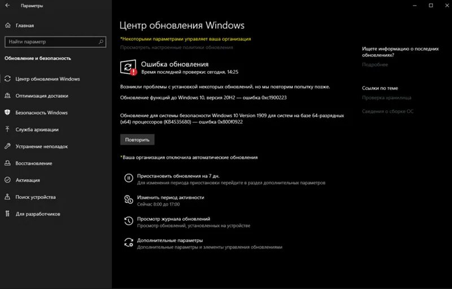Viewport: 452px width, 289px height.
Task: Open Просмотреть настроенные политики обновления link
Action: [x=176, y=47]
